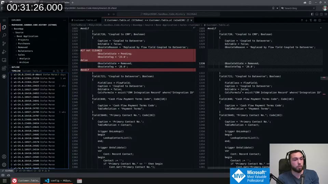This screenshot has width=328, height=184.
Task: Switch to Vivaldi Customer.Table taskbar window
Action: coord(26,181)
